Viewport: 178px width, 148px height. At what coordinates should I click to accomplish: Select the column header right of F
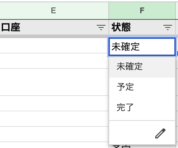177,11
